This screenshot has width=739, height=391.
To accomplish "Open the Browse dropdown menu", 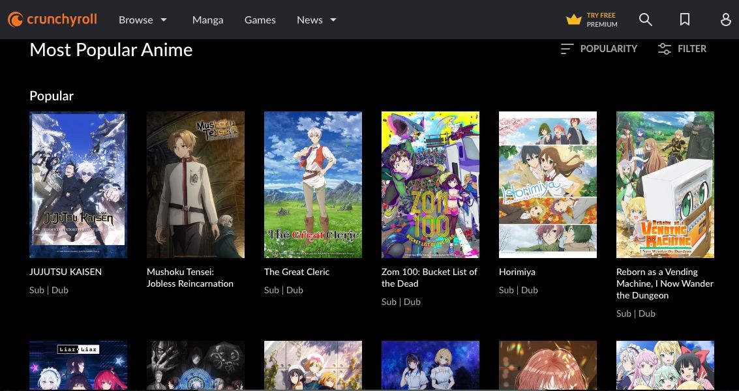I will click(143, 20).
